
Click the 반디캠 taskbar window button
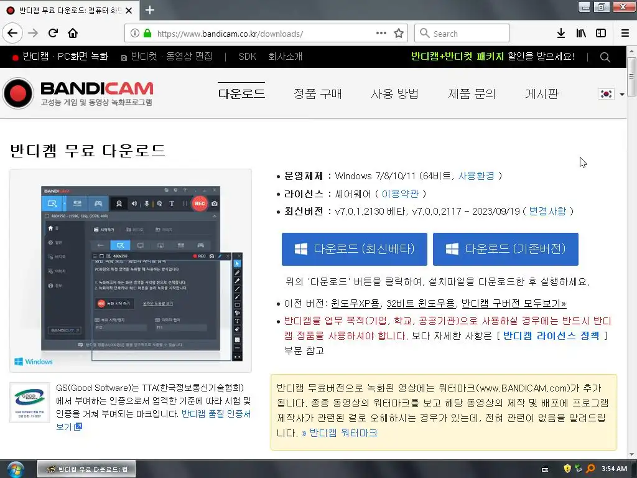tap(86, 469)
